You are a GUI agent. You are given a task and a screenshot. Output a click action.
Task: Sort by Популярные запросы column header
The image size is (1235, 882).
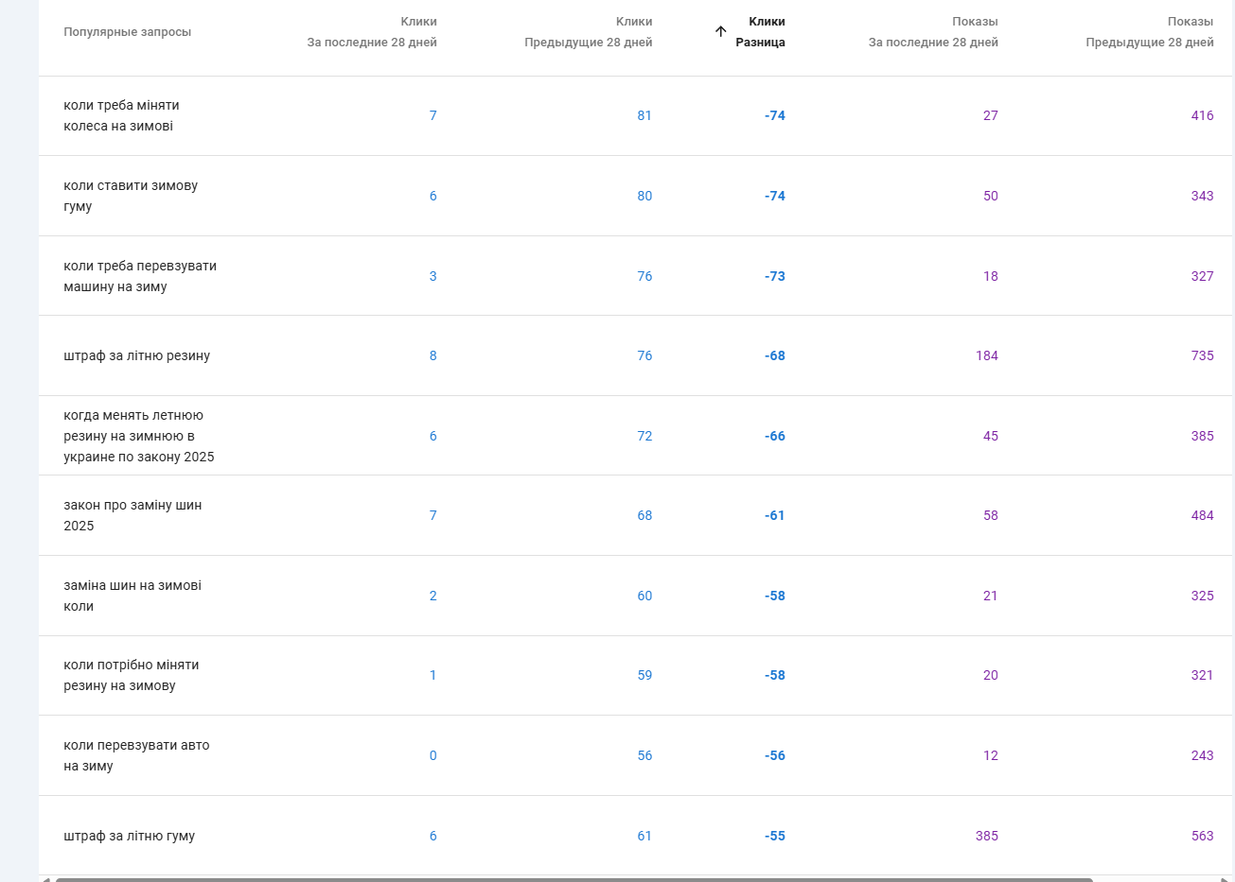click(127, 32)
